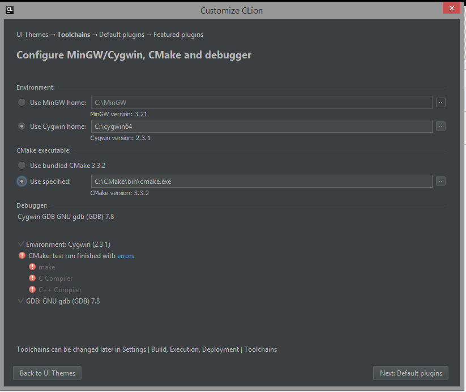Click the CLion logo icon in title bar
The image size is (466, 392).
[x=10, y=10]
